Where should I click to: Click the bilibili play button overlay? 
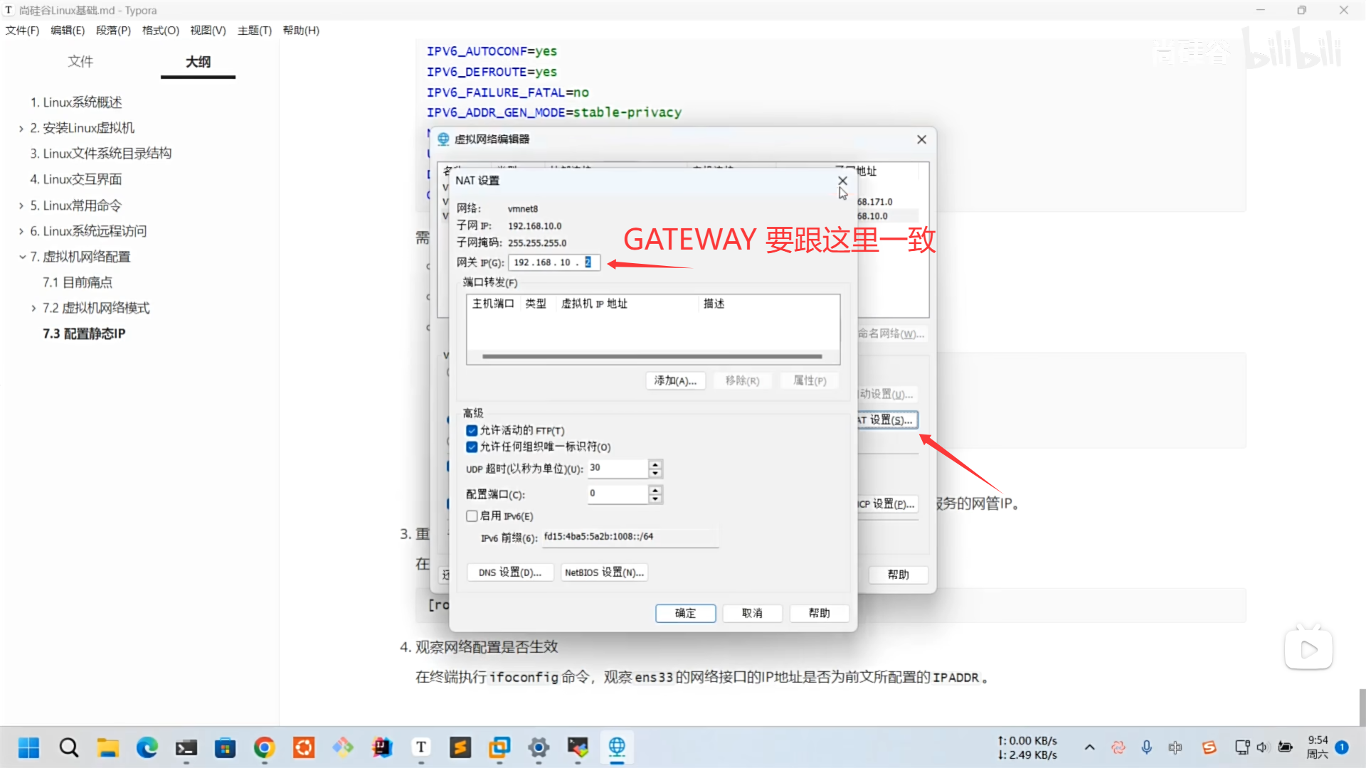click(1308, 649)
